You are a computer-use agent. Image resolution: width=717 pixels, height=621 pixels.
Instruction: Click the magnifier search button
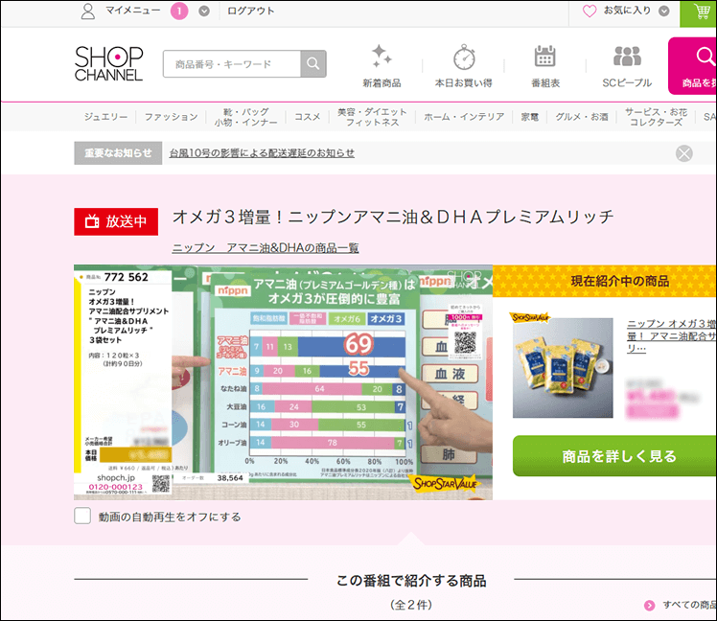click(x=313, y=64)
